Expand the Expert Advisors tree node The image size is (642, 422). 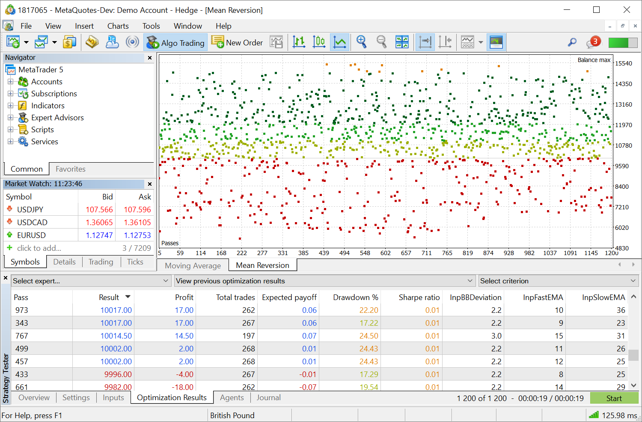tap(10, 118)
